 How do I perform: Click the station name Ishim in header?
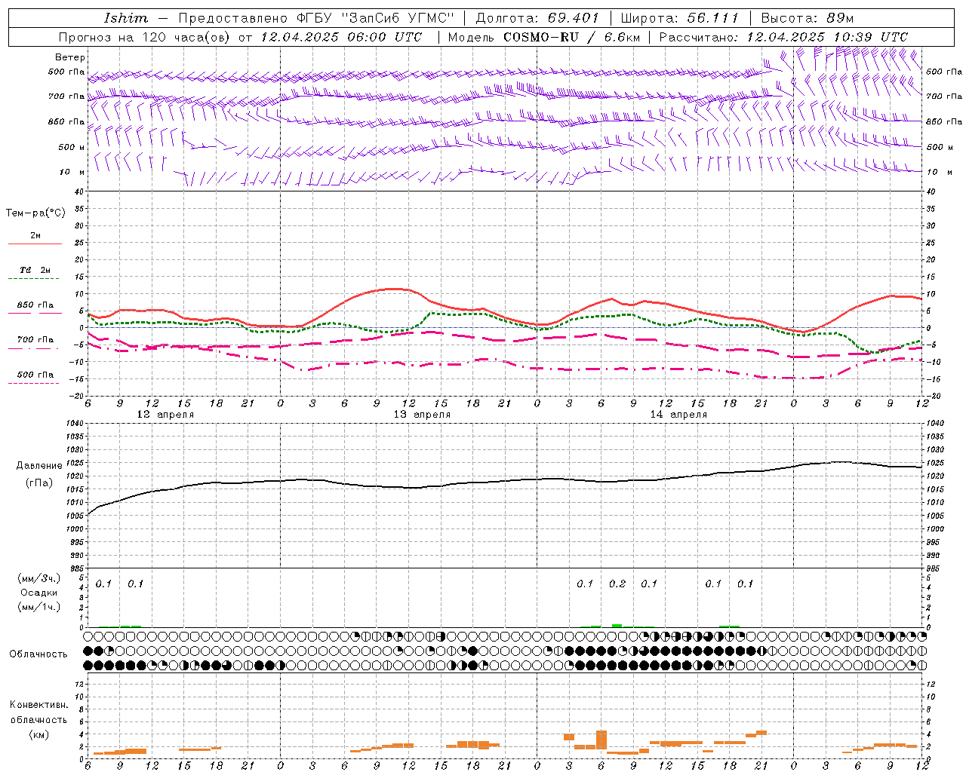point(126,18)
